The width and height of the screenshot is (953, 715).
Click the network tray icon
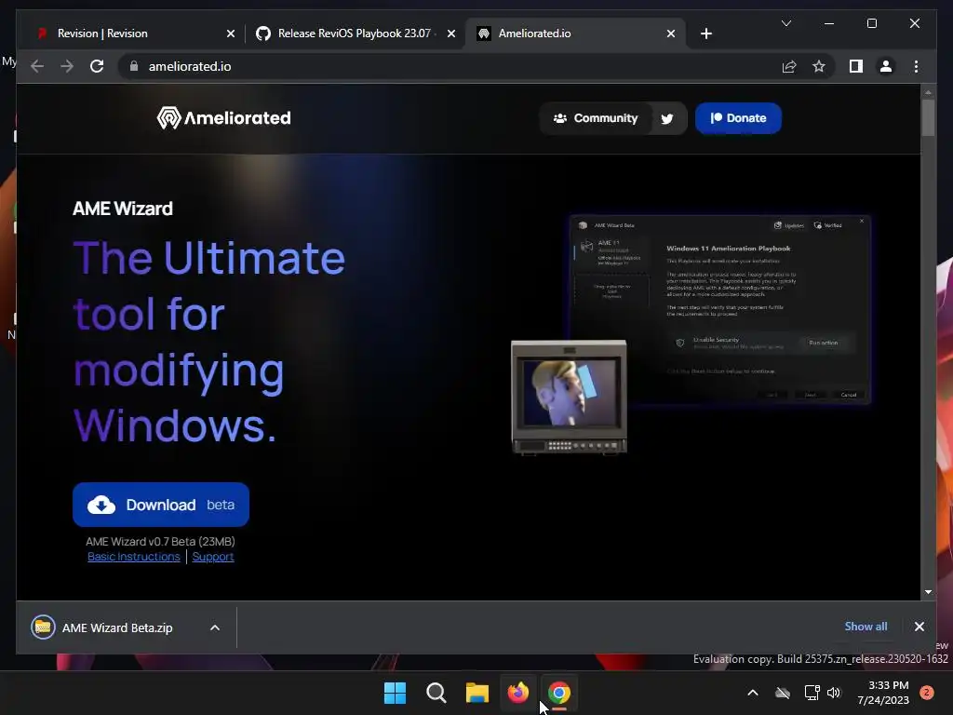(x=812, y=693)
